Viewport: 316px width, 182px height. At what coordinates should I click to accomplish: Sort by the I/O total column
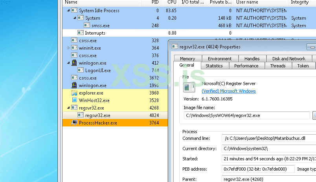pyautogui.click(x=192, y=2)
